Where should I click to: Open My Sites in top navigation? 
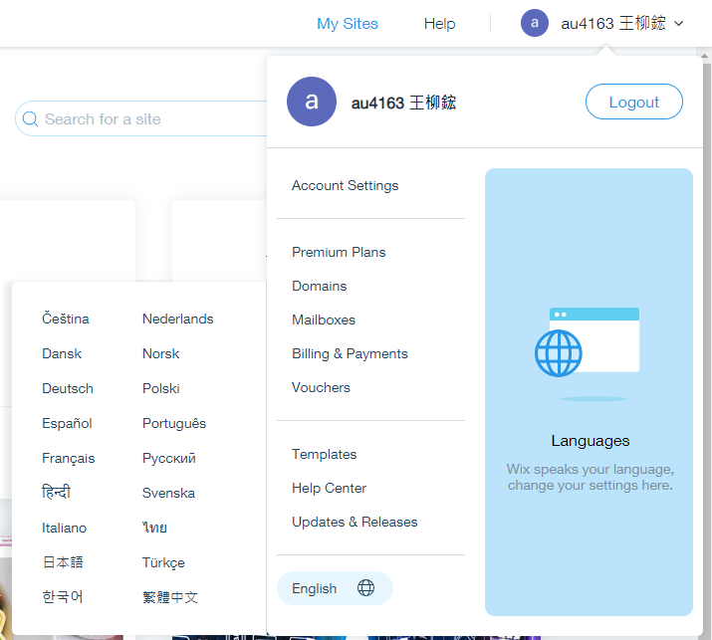click(348, 24)
